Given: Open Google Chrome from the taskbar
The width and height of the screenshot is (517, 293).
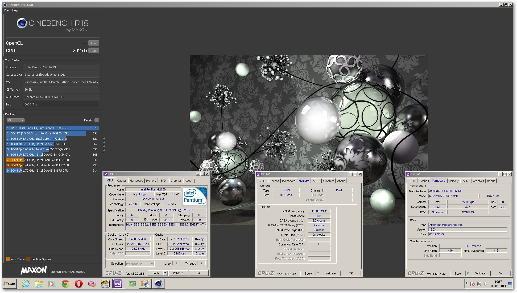Looking at the screenshot, I should [65, 284].
